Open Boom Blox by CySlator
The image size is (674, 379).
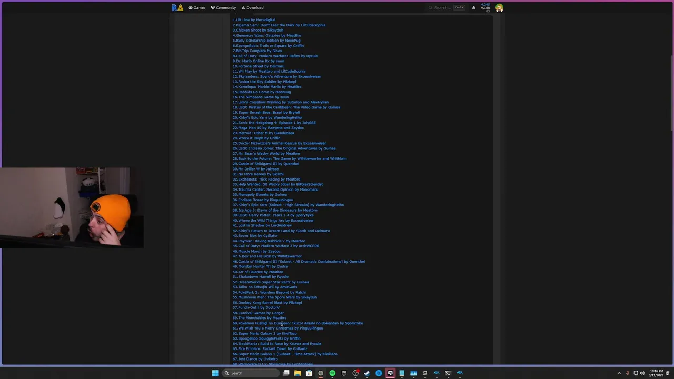click(x=255, y=236)
